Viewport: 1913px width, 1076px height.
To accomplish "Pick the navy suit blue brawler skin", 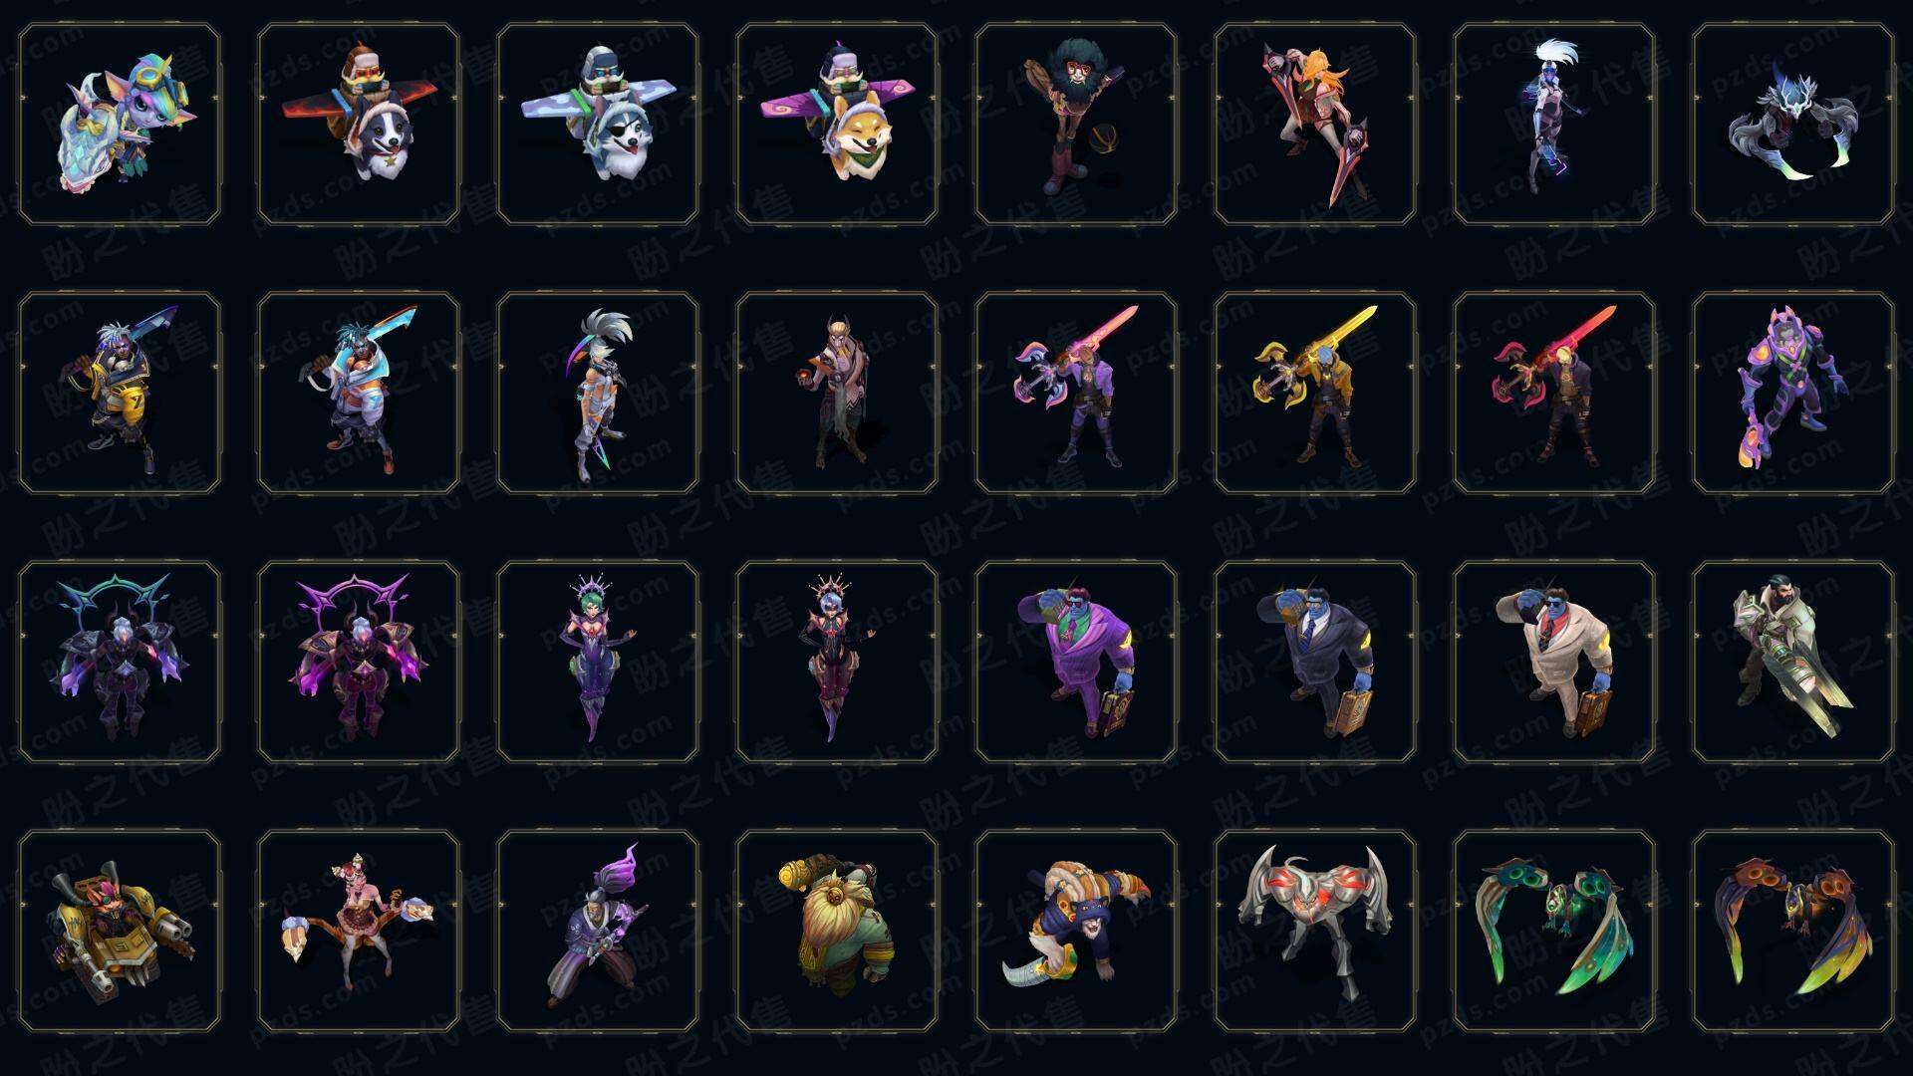I will pyautogui.click(x=1315, y=663).
